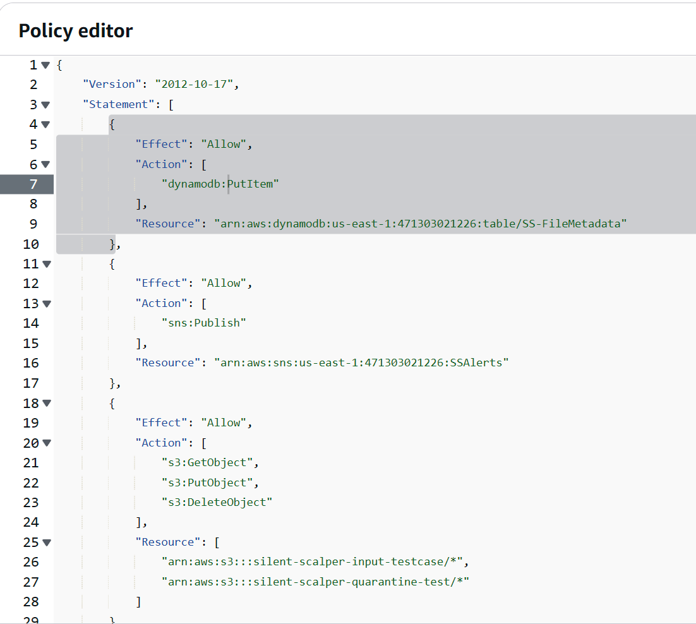Click line number 7 in the gutter
This screenshot has width=696, height=624.
click(33, 184)
